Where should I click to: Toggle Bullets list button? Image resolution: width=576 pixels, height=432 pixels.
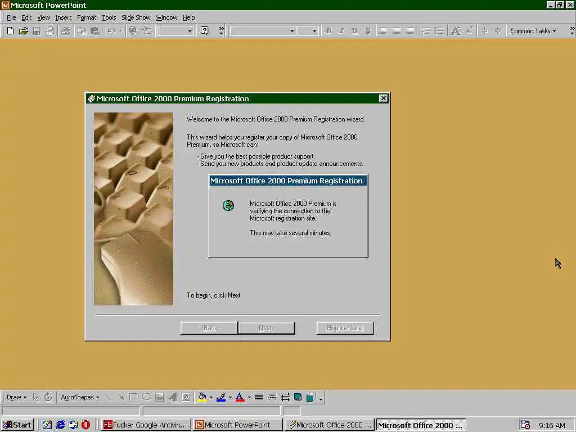point(439,31)
